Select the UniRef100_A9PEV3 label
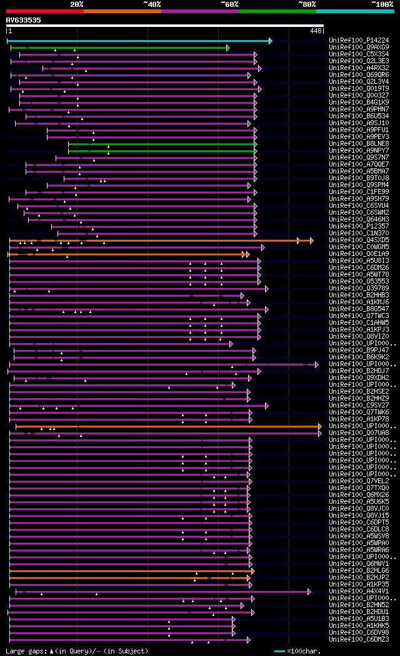 click(x=359, y=137)
